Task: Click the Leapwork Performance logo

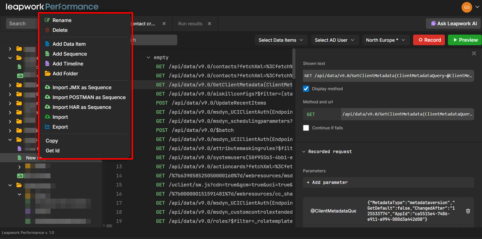Action: [52, 7]
